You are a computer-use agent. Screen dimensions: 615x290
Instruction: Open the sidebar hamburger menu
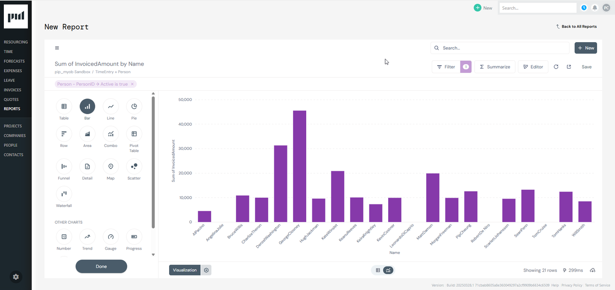point(57,48)
